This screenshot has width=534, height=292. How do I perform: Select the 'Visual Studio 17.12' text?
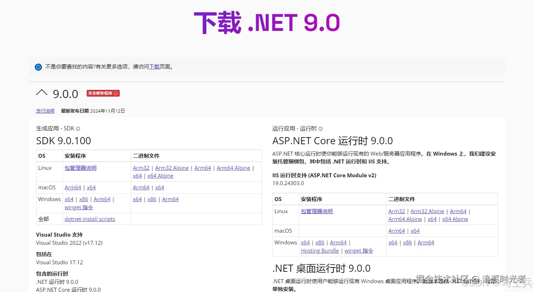click(59, 263)
